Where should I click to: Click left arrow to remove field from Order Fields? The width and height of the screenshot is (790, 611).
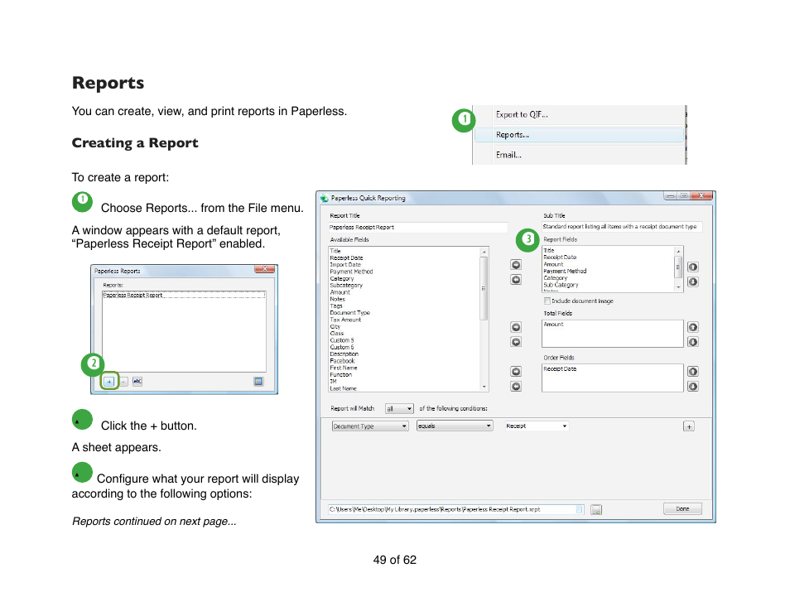coord(516,387)
